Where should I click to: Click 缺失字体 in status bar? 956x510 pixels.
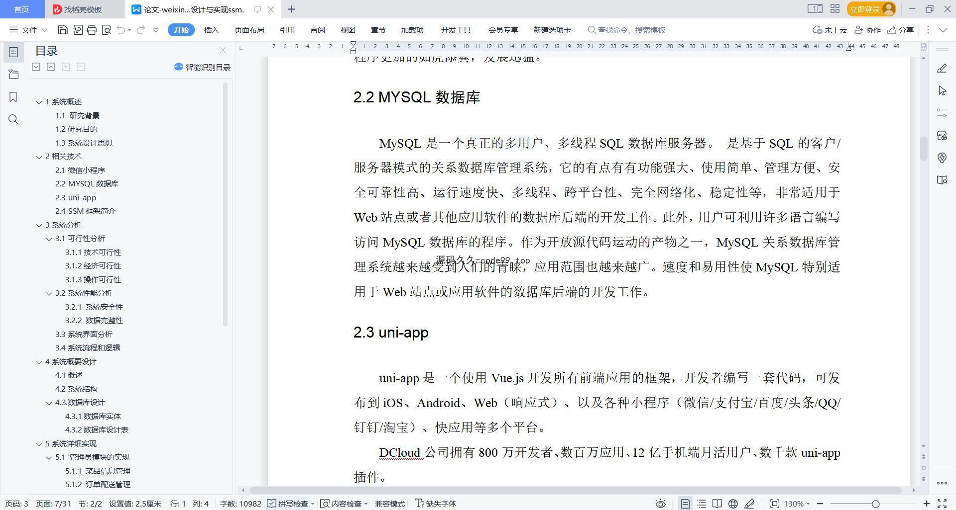[436, 504]
